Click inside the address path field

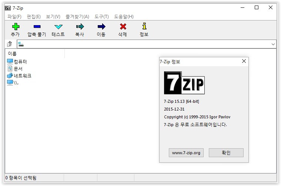point(147,44)
